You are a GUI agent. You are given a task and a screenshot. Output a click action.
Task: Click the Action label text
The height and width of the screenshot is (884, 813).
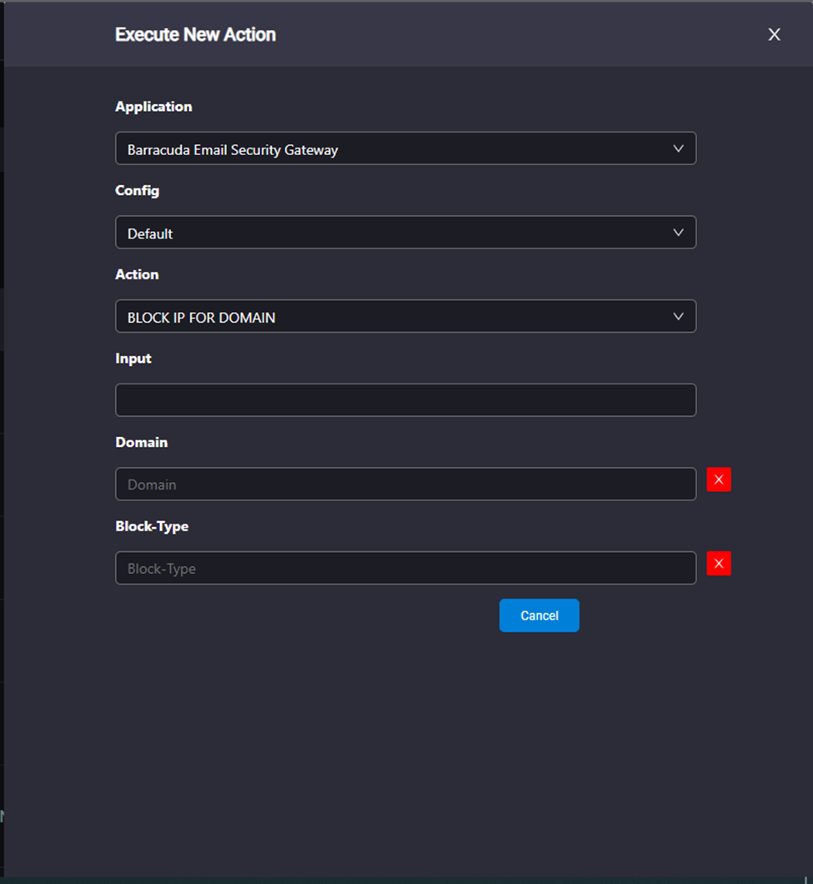coord(137,274)
